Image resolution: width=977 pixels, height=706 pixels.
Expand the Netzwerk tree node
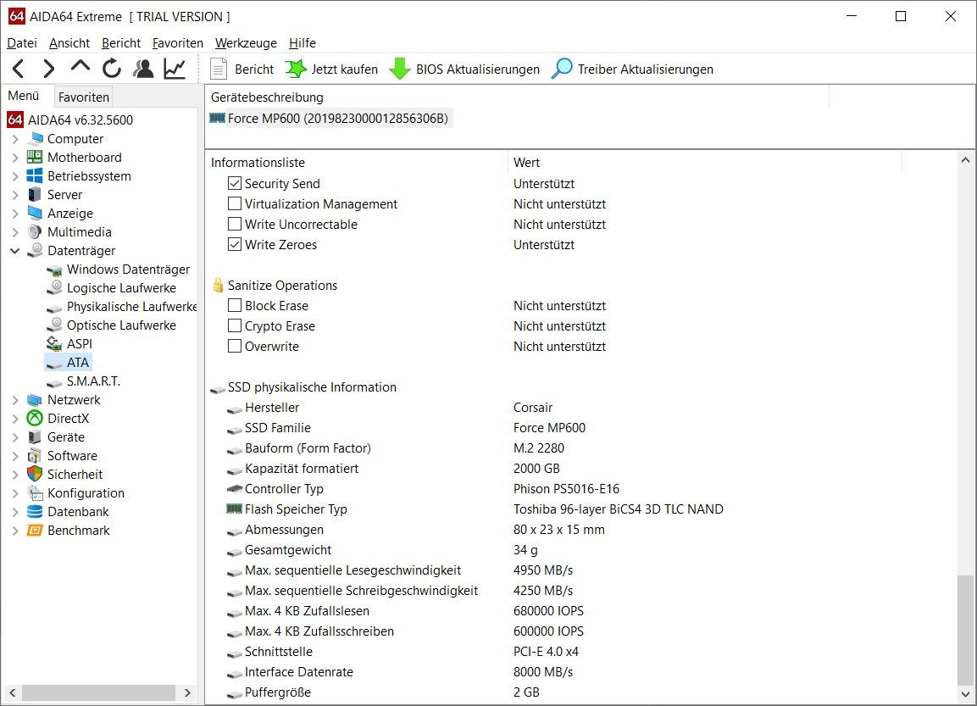click(x=15, y=400)
